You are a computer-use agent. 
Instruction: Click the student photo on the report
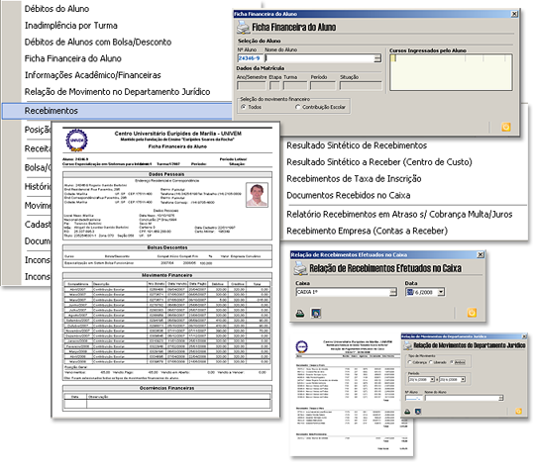[257, 195]
